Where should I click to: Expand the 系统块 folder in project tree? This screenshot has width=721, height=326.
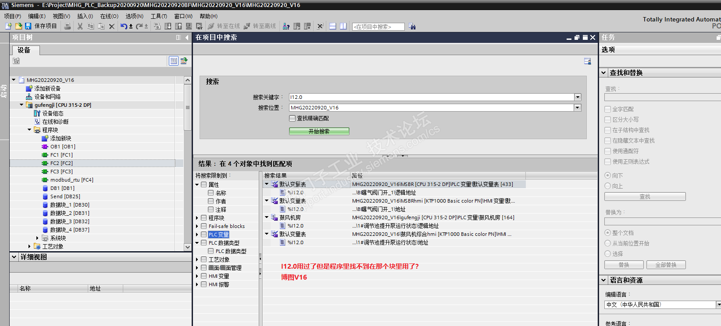tap(37, 238)
